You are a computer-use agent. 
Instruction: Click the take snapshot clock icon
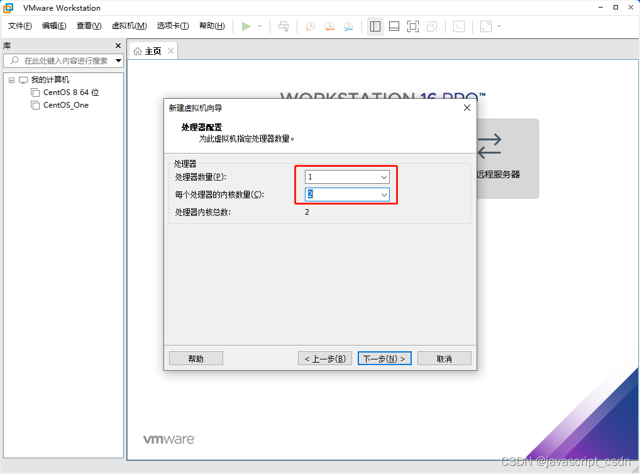point(310,26)
